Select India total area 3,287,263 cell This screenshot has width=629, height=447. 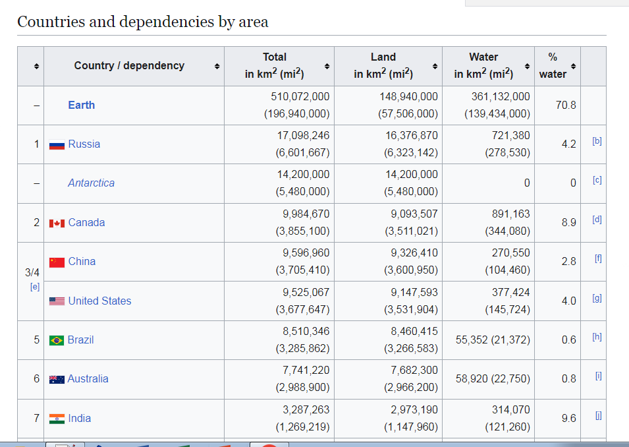[x=279, y=418]
